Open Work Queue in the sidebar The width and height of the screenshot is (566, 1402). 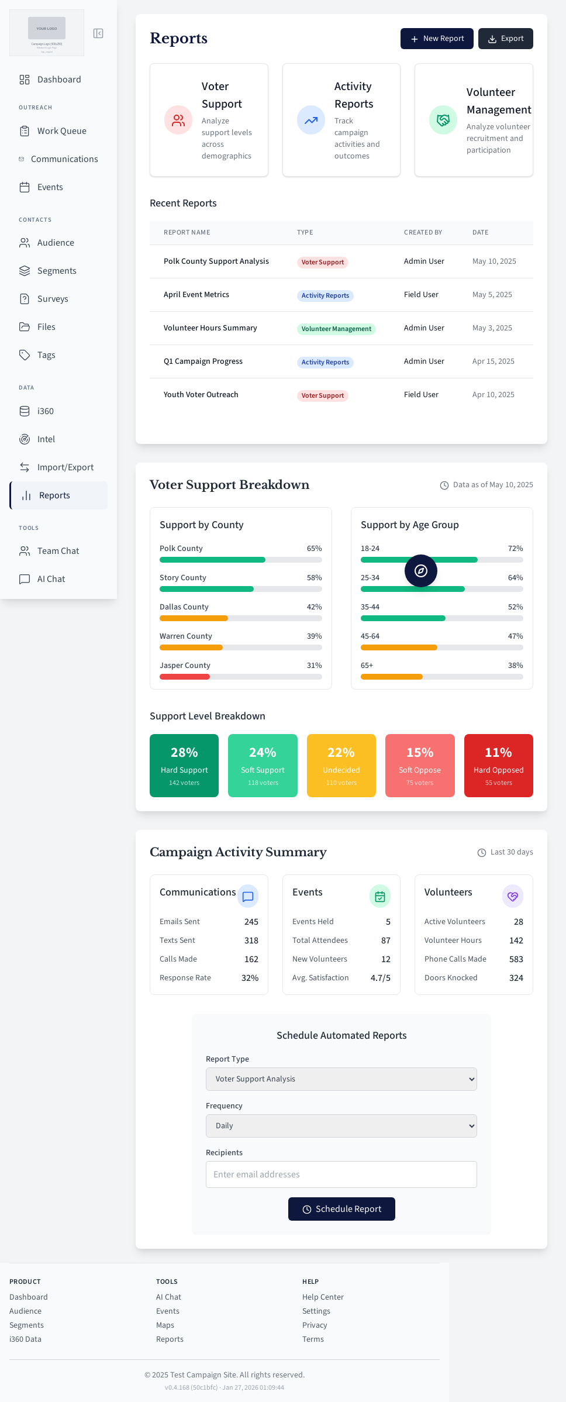61,131
